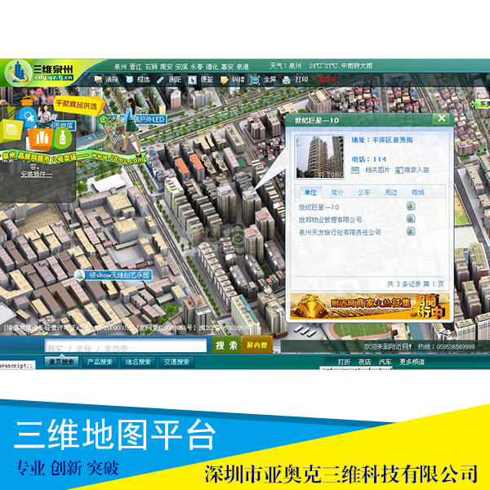Switch to the 简介 tab
The height and width of the screenshot is (490, 490).
pyautogui.click(x=337, y=193)
